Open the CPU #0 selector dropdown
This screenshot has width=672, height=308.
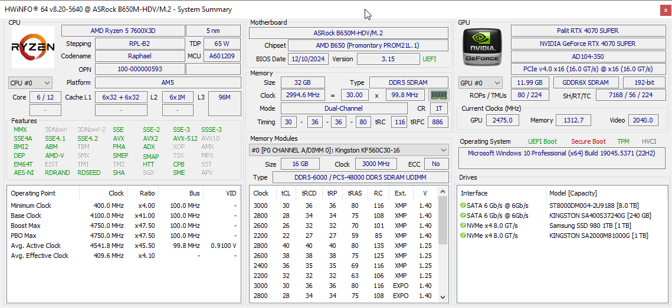pos(30,83)
